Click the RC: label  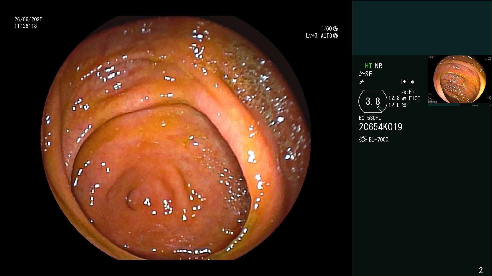[x=405, y=105]
